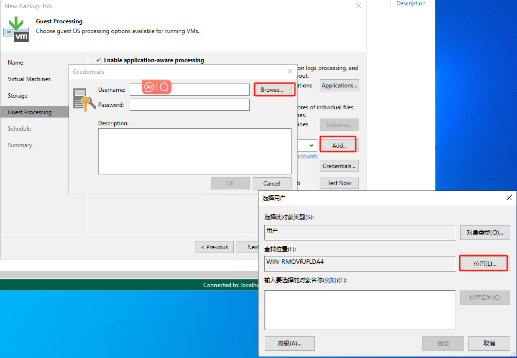Click 位置(L) to choose a search location

[x=483, y=263]
